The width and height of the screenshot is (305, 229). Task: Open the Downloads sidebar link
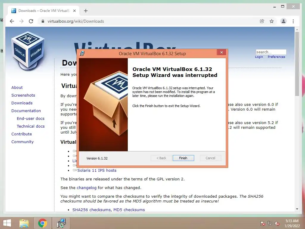click(x=22, y=103)
